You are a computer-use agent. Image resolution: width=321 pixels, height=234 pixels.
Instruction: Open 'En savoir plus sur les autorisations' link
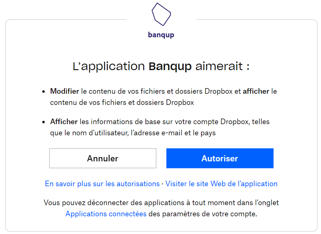click(102, 184)
